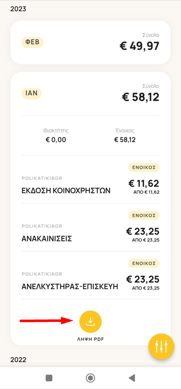
Task: Tap ΕΝΟΙΚΟΣ tag on ΑΝΑΚΑΙΝΙΣΕΙΣ row
Action: coord(144,215)
